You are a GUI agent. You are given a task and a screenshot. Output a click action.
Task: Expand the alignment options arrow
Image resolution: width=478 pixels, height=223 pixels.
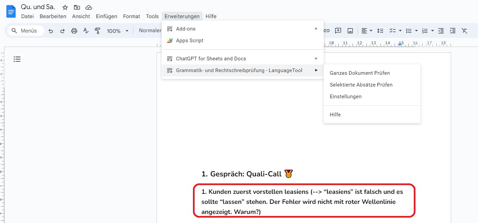pyautogui.click(x=371, y=31)
